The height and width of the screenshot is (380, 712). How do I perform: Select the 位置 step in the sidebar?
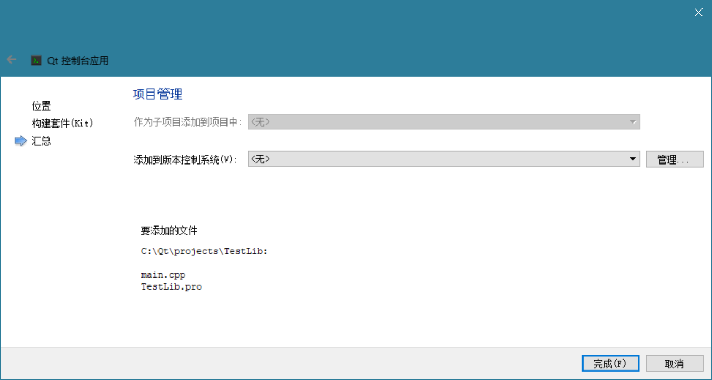coord(41,106)
